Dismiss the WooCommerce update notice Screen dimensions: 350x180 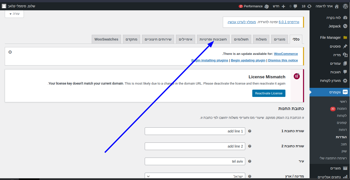(10, 52)
